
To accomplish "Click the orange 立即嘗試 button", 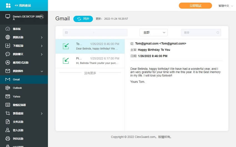I will tap(195, 6).
